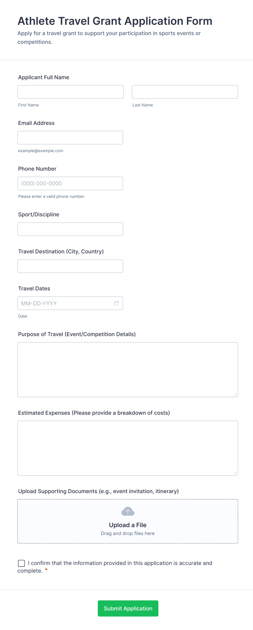Screen dimensions: 253x630
Task: Click the First Name input field
Action: pyautogui.click(x=70, y=92)
